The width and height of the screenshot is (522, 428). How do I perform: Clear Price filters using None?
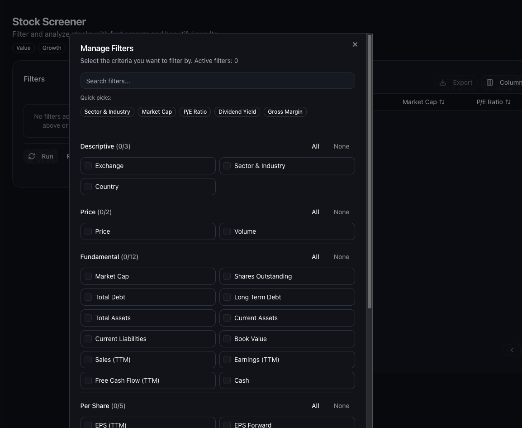point(341,212)
